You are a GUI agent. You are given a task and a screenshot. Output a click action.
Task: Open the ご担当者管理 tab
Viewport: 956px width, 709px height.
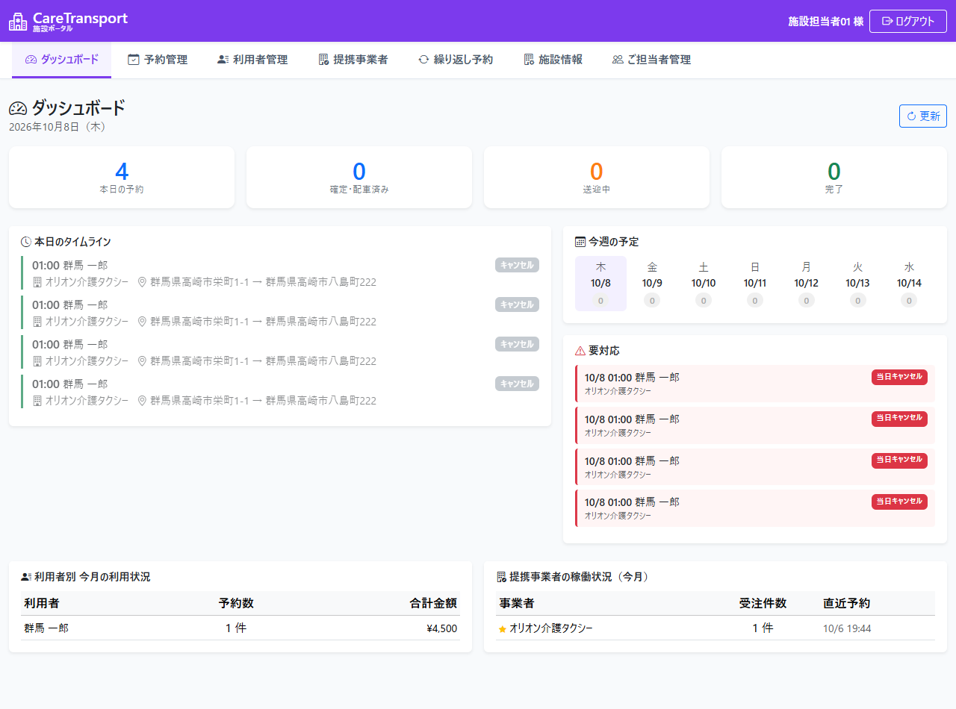(x=651, y=60)
